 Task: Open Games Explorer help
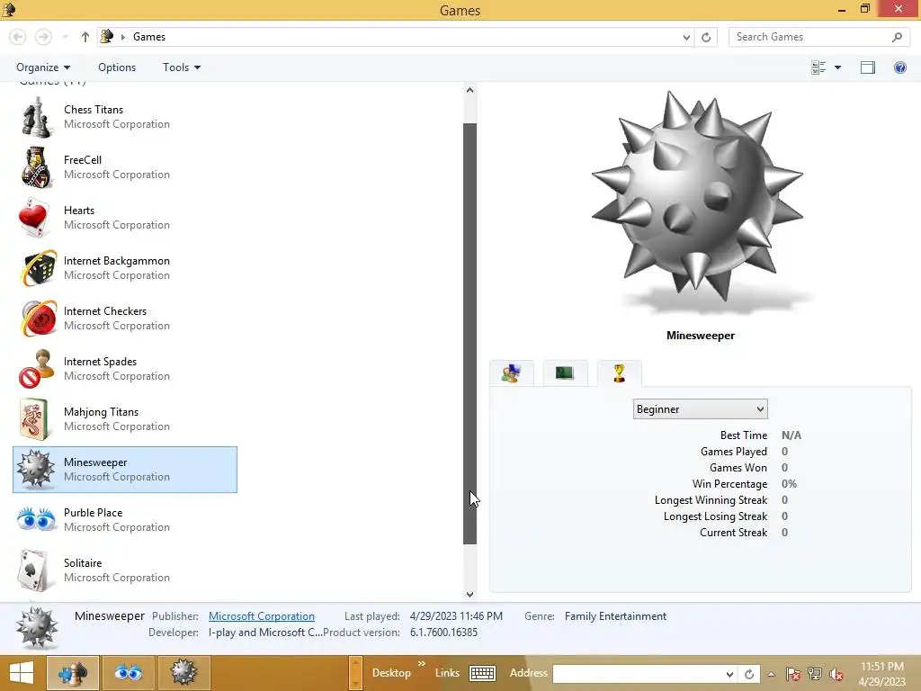[x=899, y=67]
